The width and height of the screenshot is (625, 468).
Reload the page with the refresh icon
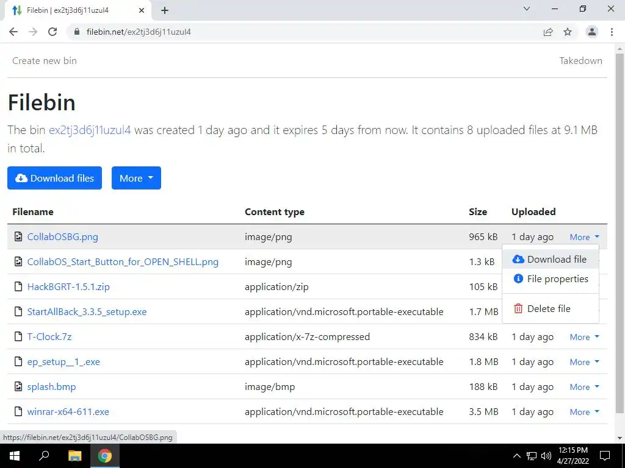pyautogui.click(x=52, y=32)
